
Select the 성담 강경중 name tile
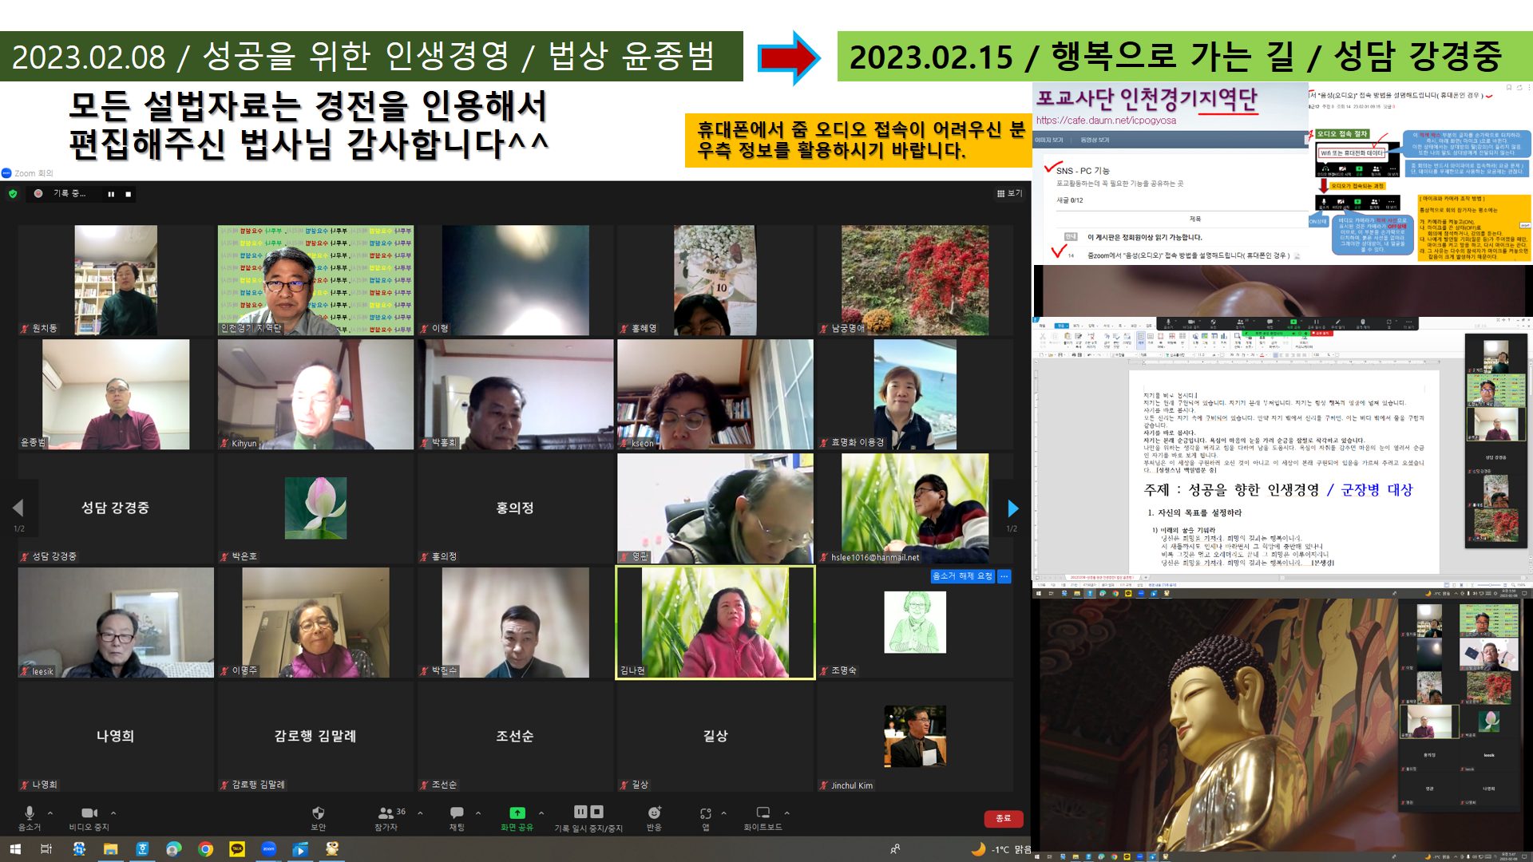point(116,508)
